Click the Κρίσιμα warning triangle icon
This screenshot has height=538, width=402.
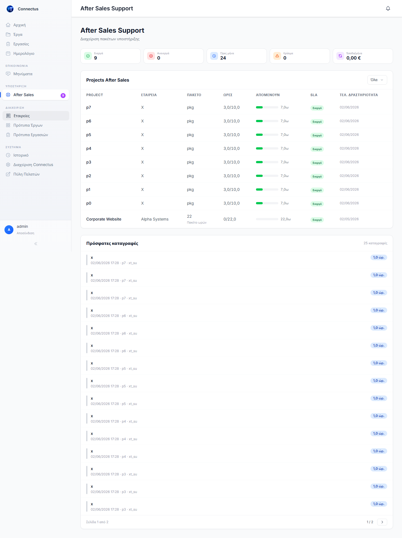[x=277, y=56]
